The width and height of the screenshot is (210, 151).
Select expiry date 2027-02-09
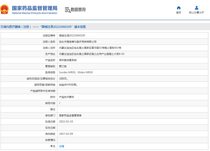pos(66,134)
